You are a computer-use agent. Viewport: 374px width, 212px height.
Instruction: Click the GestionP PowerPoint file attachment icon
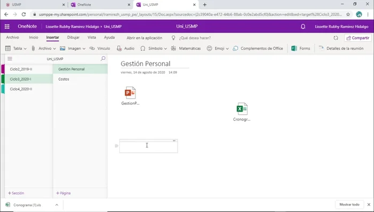(130, 93)
